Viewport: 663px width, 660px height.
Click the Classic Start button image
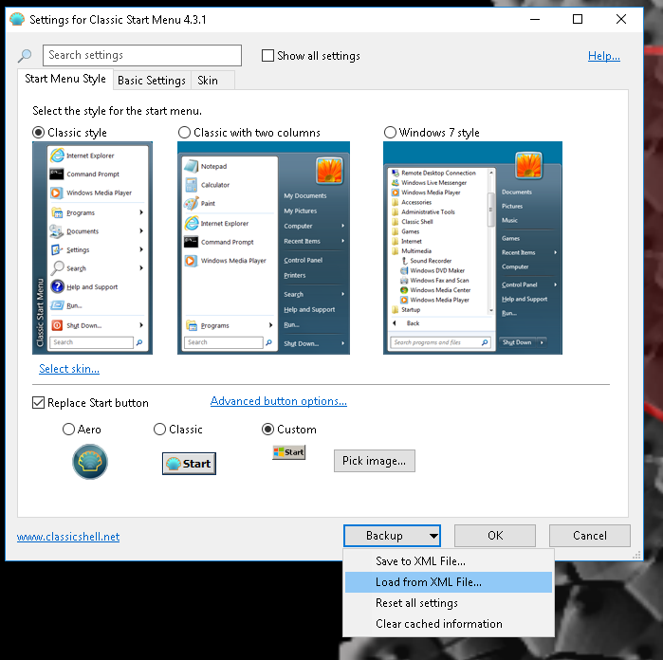coord(189,464)
